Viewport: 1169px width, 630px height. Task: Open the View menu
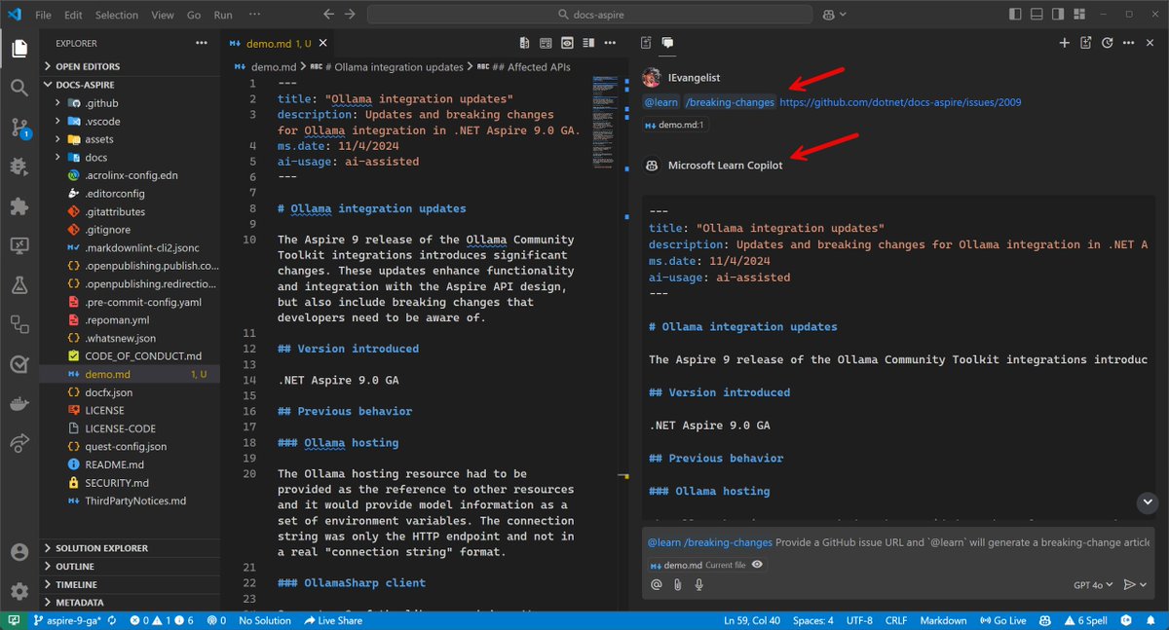(x=163, y=15)
